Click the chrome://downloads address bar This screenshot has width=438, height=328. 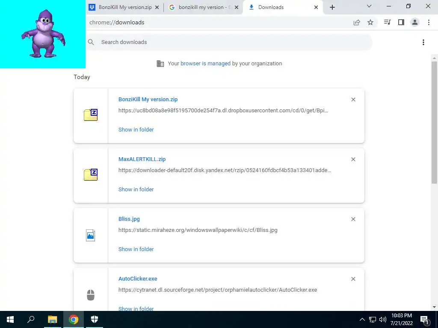click(x=218, y=22)
